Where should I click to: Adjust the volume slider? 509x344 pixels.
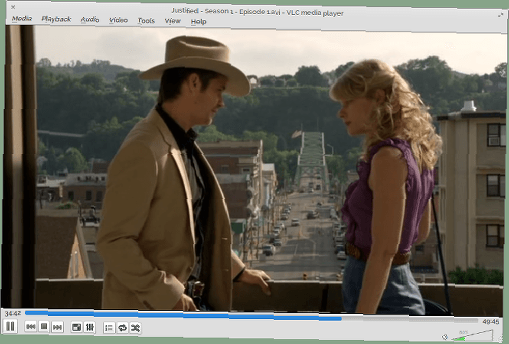[x=473, y=336]
